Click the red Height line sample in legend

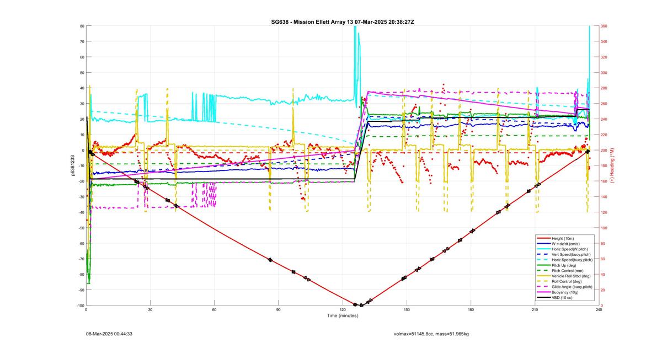544,238
